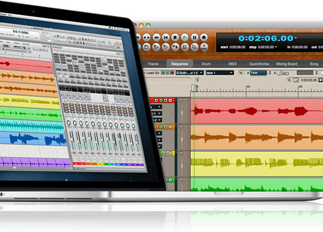Click the round M mute button
323x232 pixels.
(241, 73)
